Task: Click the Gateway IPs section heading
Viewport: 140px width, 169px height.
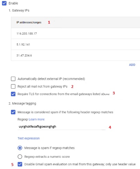Action: pos(19,11)
